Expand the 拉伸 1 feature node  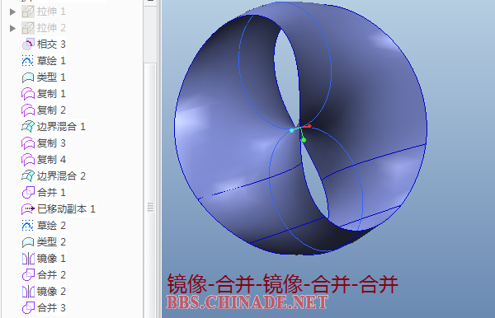point(12,12)
